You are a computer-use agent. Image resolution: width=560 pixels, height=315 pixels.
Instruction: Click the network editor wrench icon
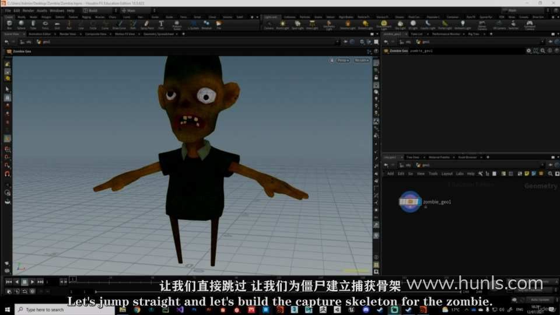coord(480,174)
